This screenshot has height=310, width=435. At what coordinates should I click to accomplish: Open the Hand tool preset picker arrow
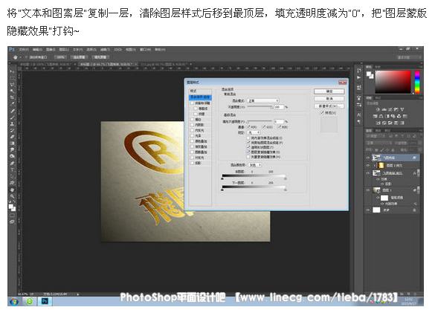(21, 57)
